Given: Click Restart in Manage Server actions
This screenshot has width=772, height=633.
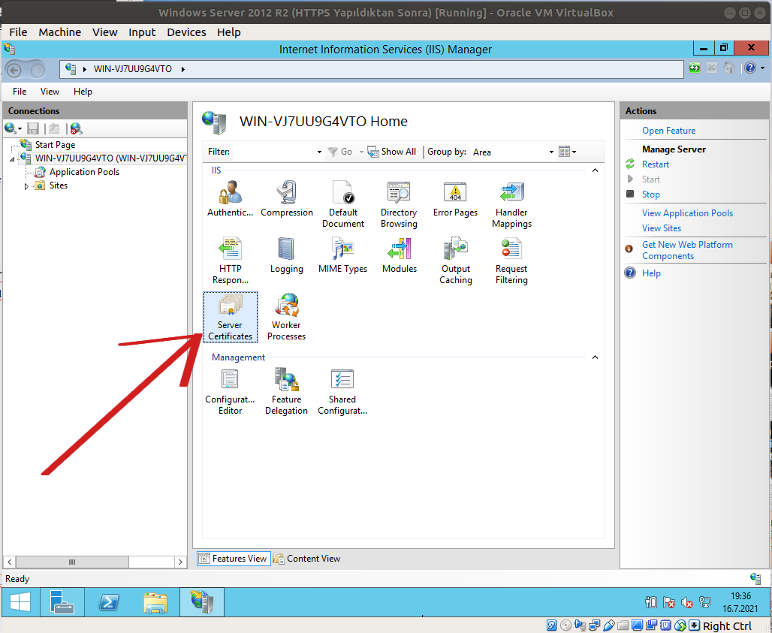Looking at the screenshot, I should pos(656,164).
